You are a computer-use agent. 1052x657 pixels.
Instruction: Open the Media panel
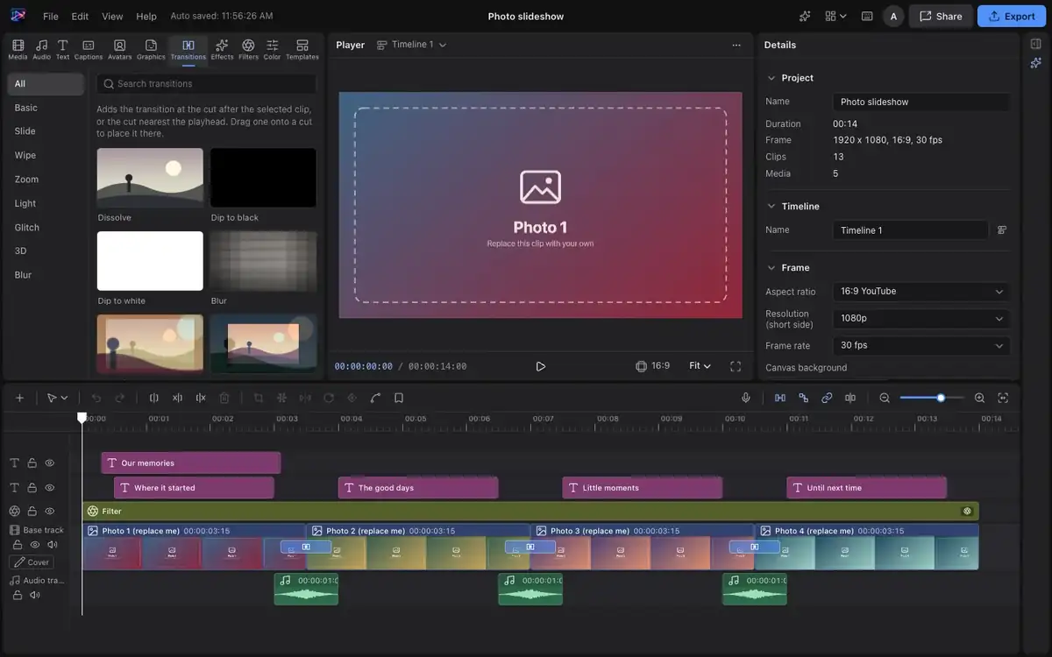[18, 49]
